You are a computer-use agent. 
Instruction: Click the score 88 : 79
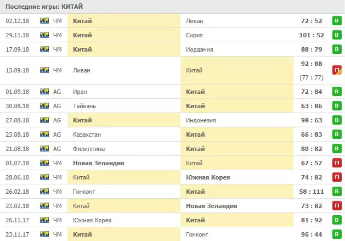[312, 49]
